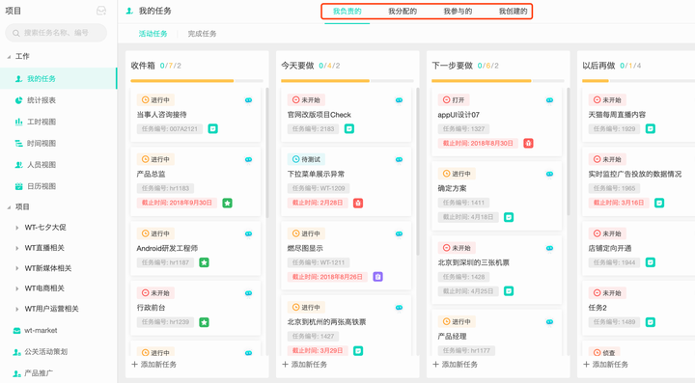Open the inbox icon beside 项目 header

tap(101, 11)
